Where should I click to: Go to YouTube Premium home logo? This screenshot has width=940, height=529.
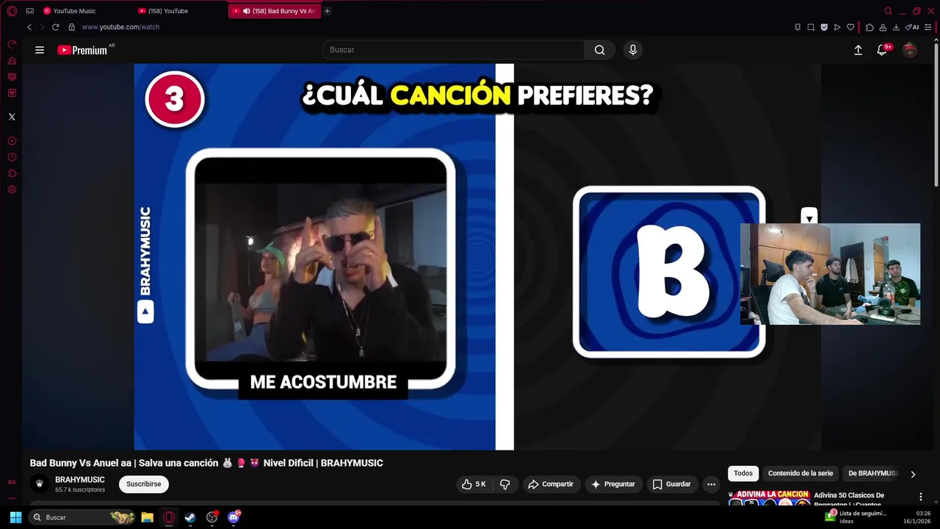coord(82,50)
